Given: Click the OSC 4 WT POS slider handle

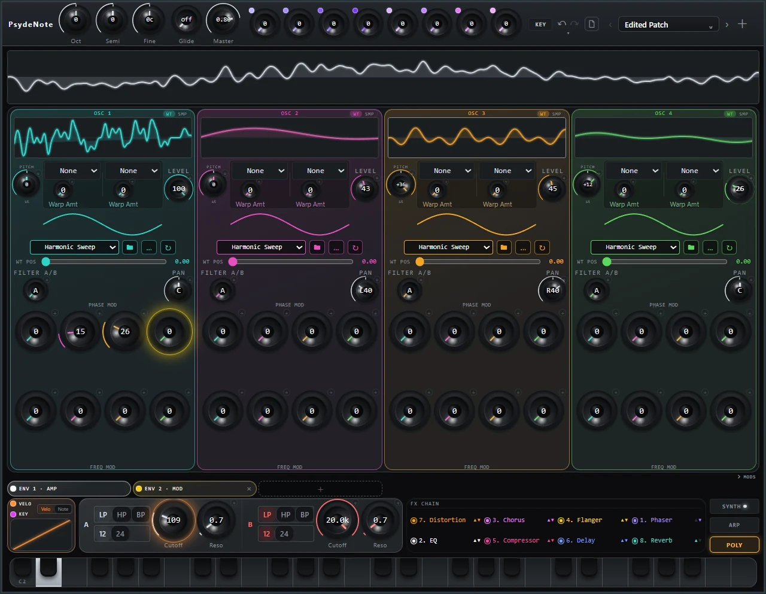Looking at the screenshot, I should coord(607,262).
